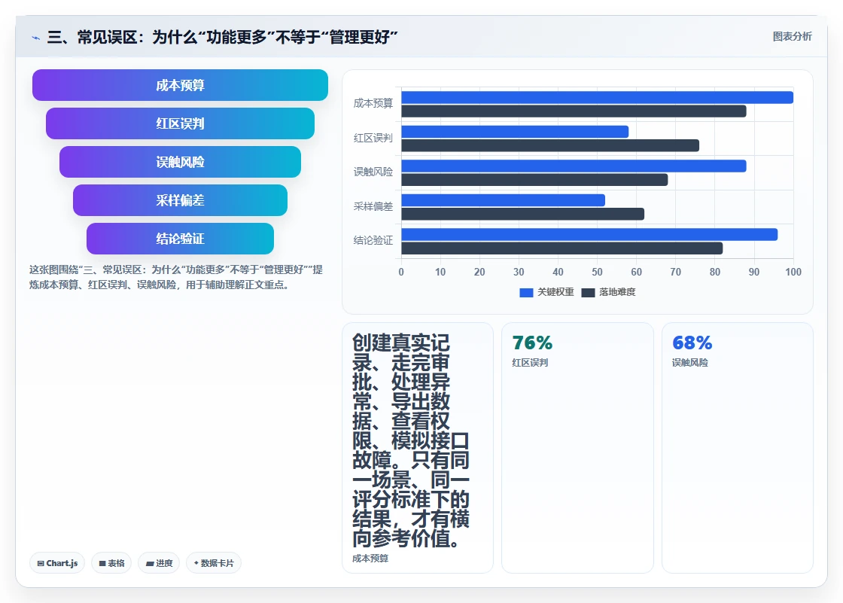Click the 误触风险 y-axis label
The width and height of the screenshot is (843, 603).
tap(373, 172)
